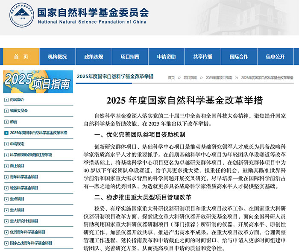Open 国家杰出青年科学基金项目 in the sidebar
This screenshot has height=252, width=299.
31,243
